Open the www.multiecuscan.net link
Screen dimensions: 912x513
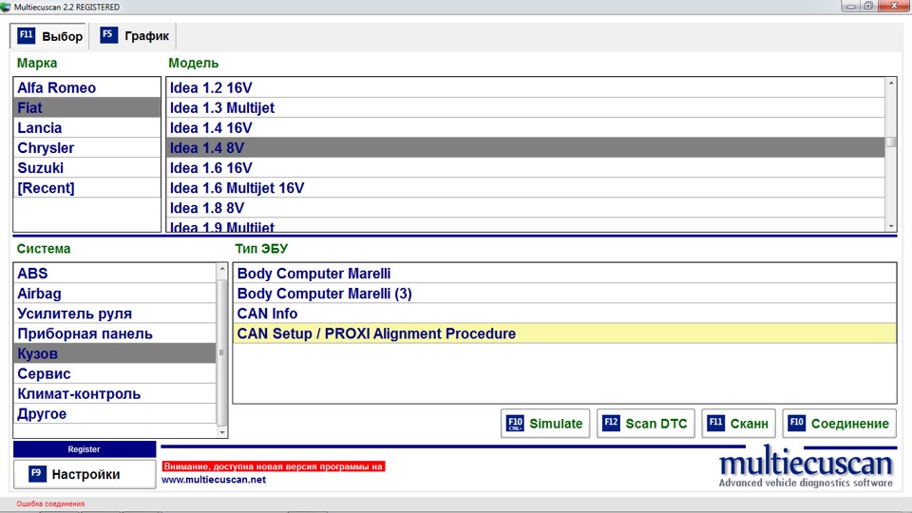[214, 480]
